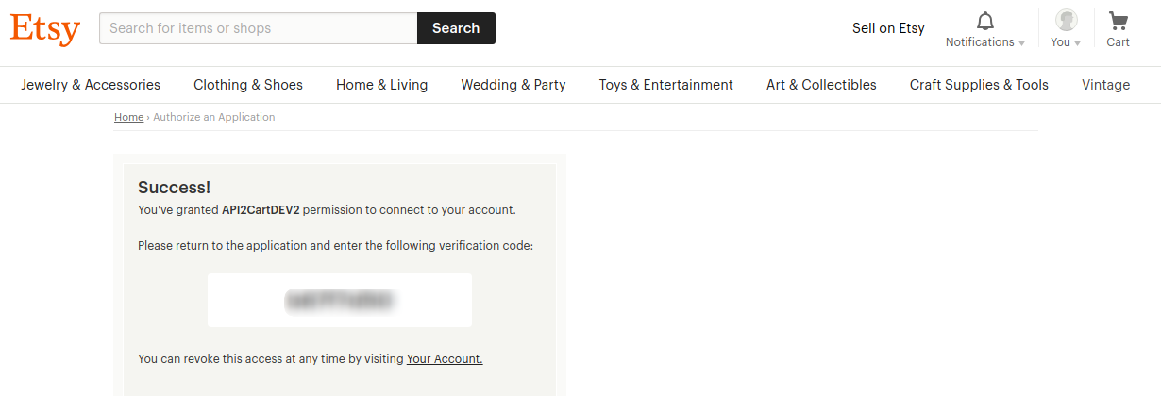The image size is (1161, 396).
Task: Expand the You account dropdown arrow
Action: click(1078, 42)
